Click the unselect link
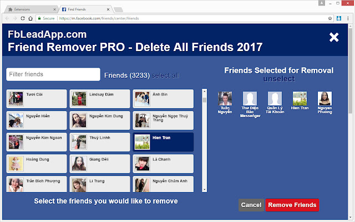The width and height of the screenshot is (355, 222). [x=279, y=79]
